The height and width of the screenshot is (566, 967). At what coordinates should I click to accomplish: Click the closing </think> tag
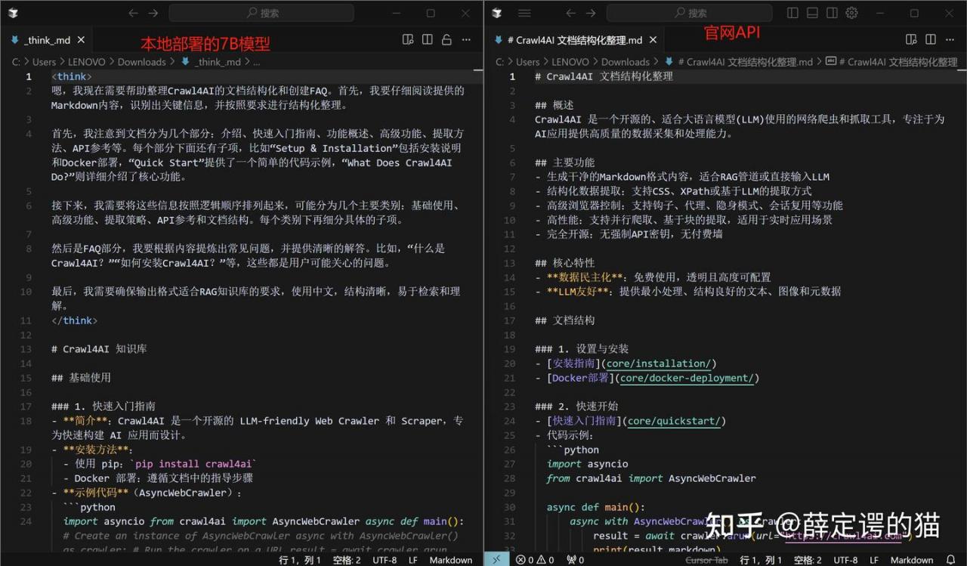click(74, 320)
